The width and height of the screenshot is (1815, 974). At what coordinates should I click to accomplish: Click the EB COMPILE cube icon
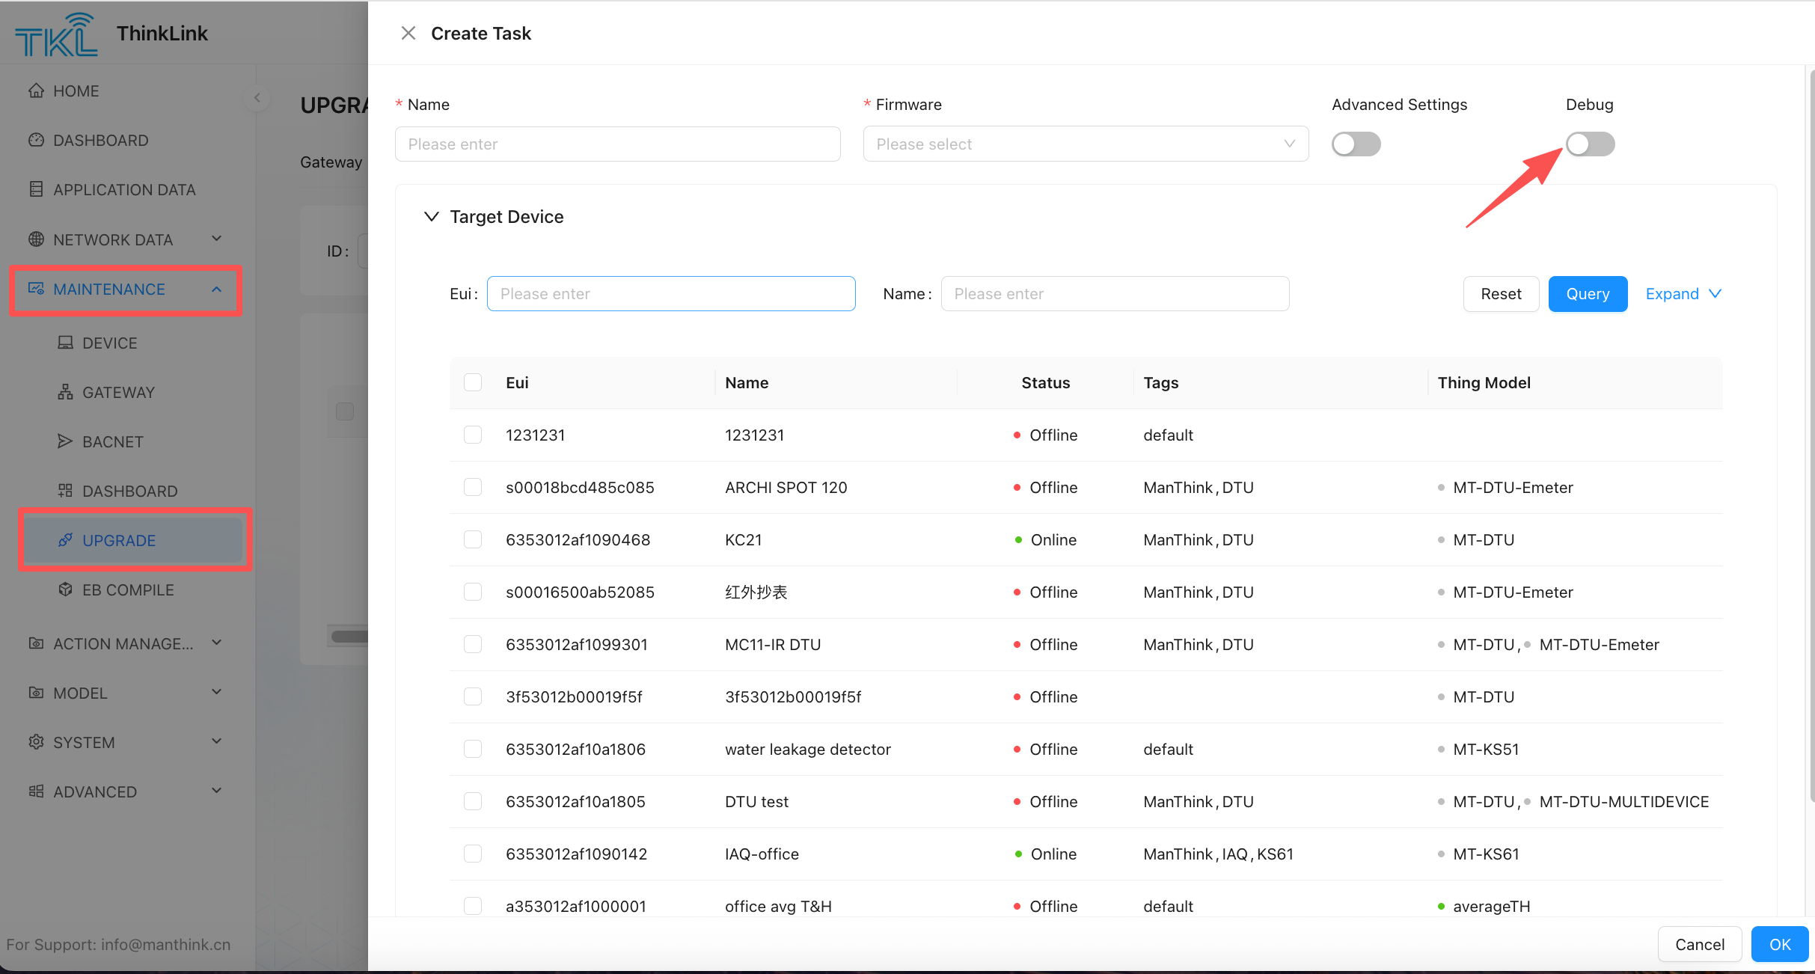[x=66, y=589]
